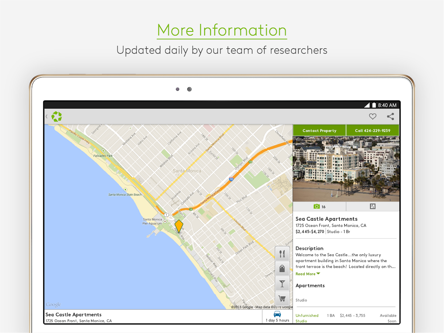Show grocery stores with the cart icon
The height and width of the screenshot is (333, 444).
point(282,298)
